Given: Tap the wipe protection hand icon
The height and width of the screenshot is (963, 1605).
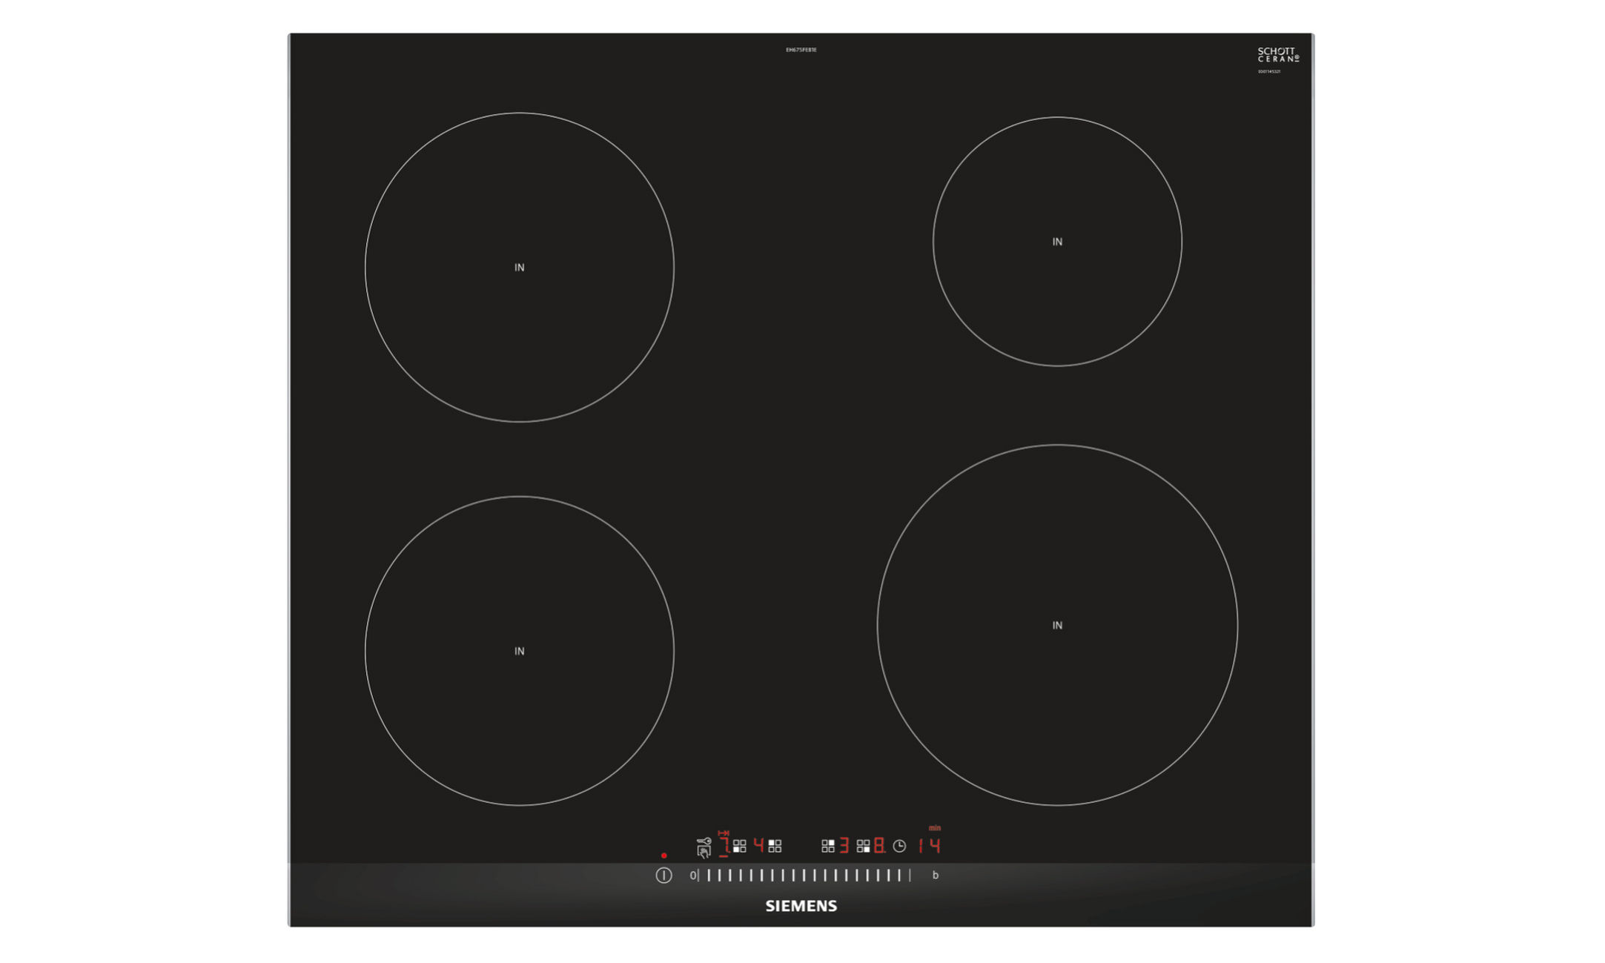Looking at the screenshot, I should pyautogui.click(x=704, y=851).
